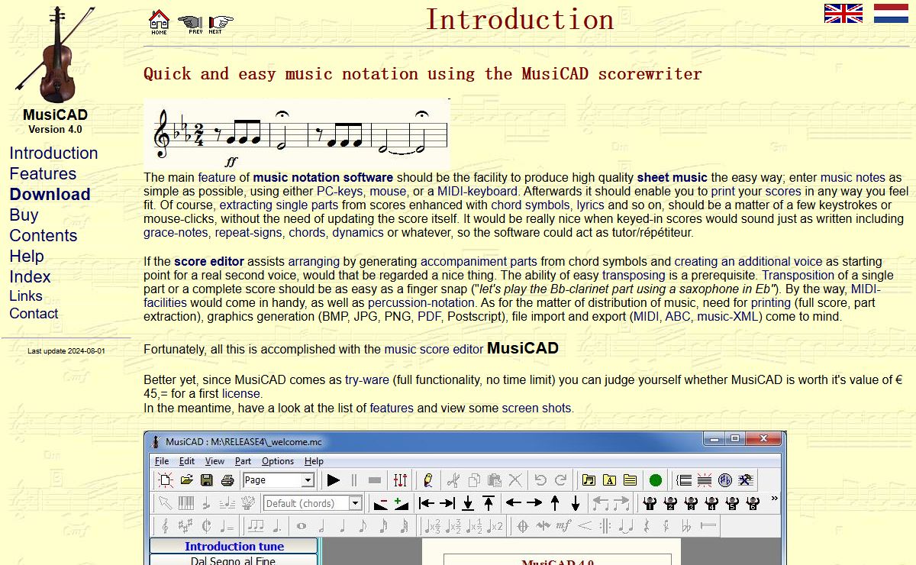This screenshot has width=916, height=565.
Task: Click the conductor number 6 icon
Action: (x=753, y=503)
